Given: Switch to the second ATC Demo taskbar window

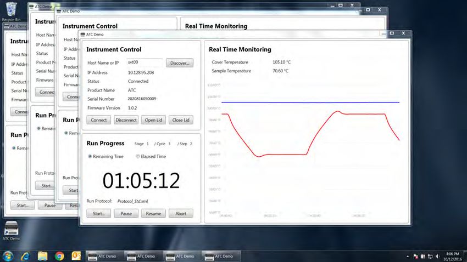Looking at the screenshot, I should 144,256.
